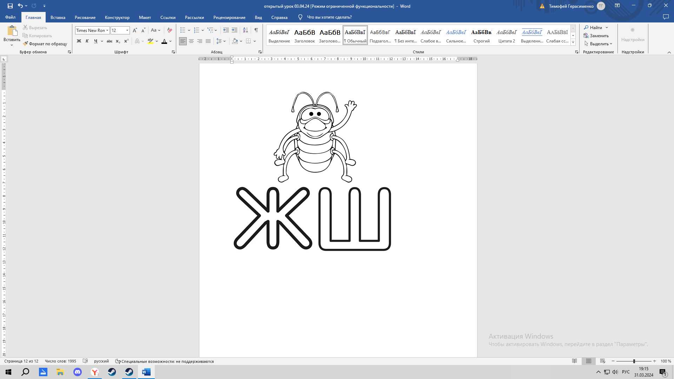674x379 pixels.
Task: Click the Save icon in title bar
Action: [10, 6]
